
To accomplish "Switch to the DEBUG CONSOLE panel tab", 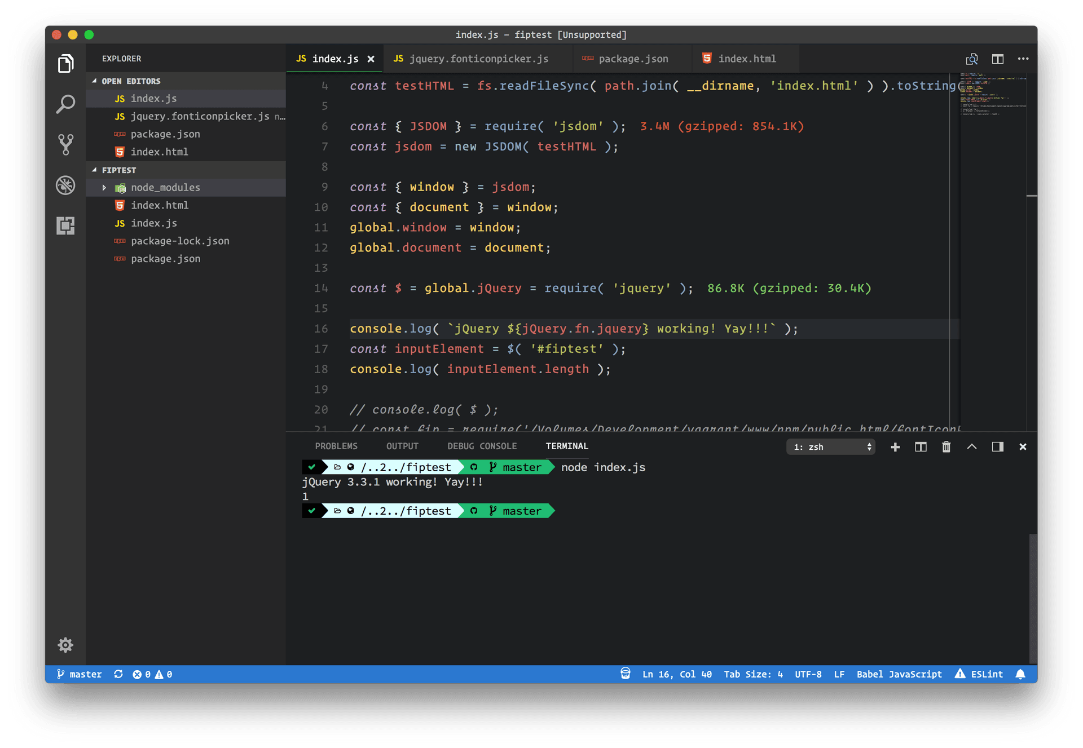I will (x=482, y=446).
